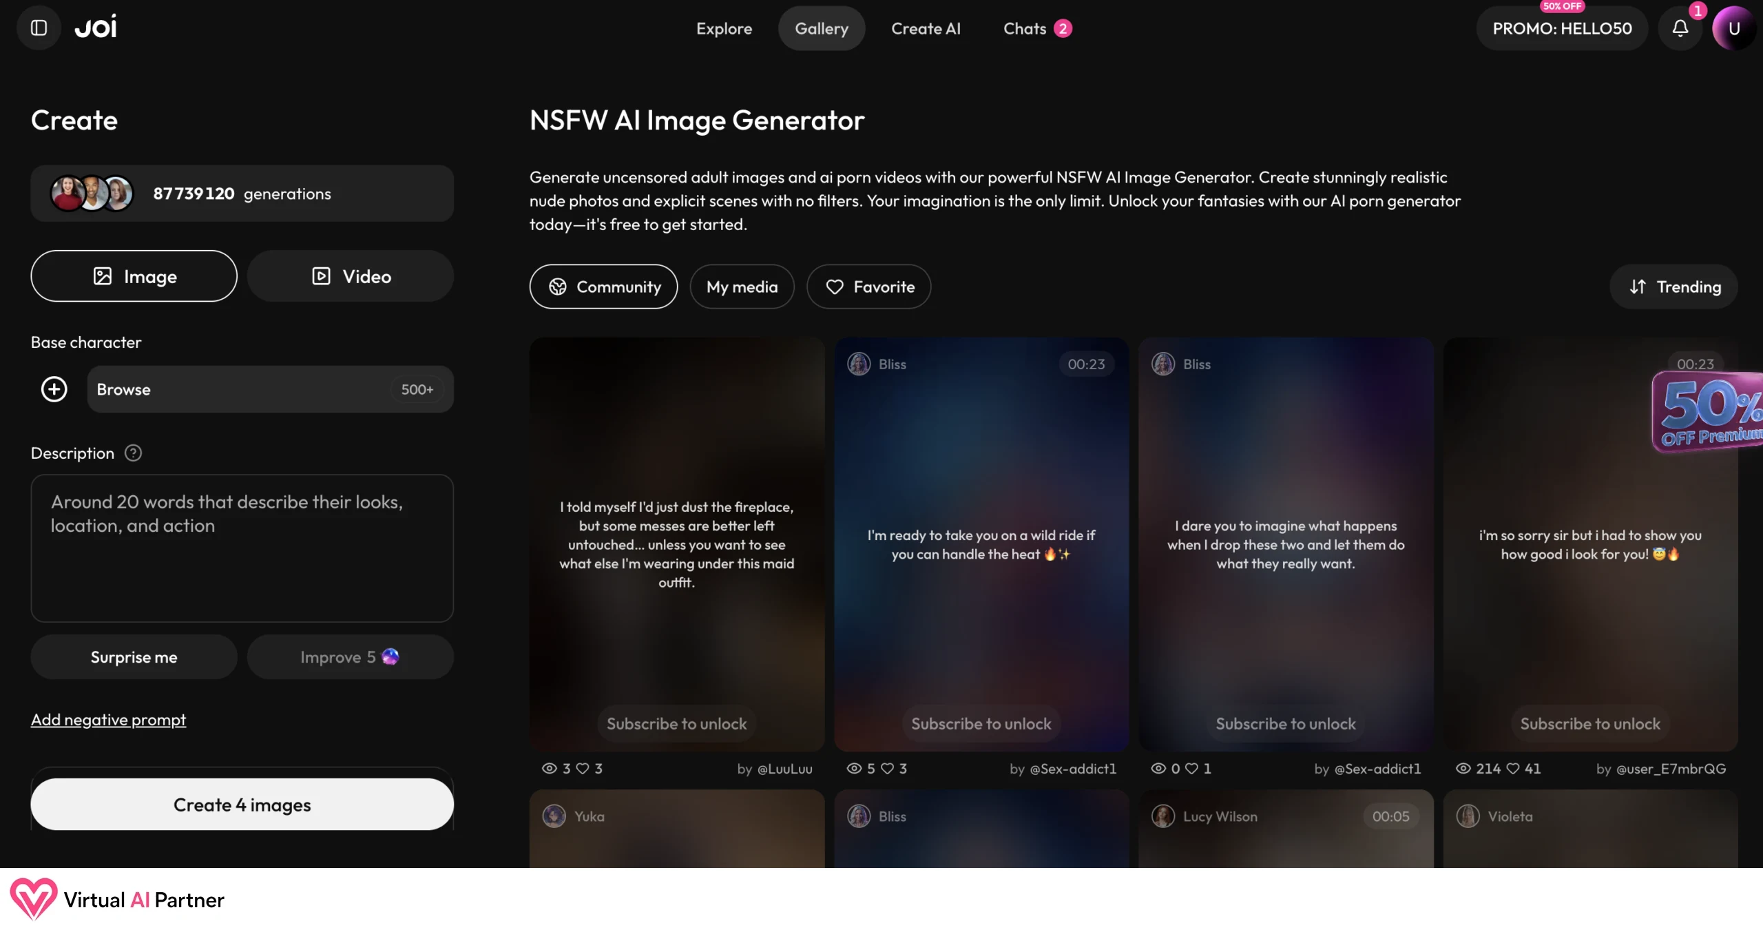Select Image creation mode
The width and height of the screenshot is (1763, 932).
pyautogui.click(x=134, y=276)
